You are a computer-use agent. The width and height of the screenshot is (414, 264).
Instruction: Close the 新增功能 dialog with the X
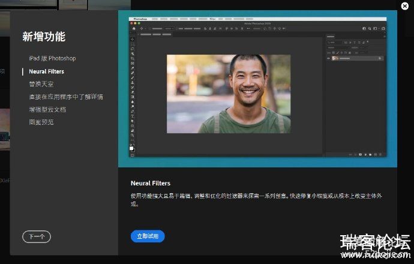405,6
